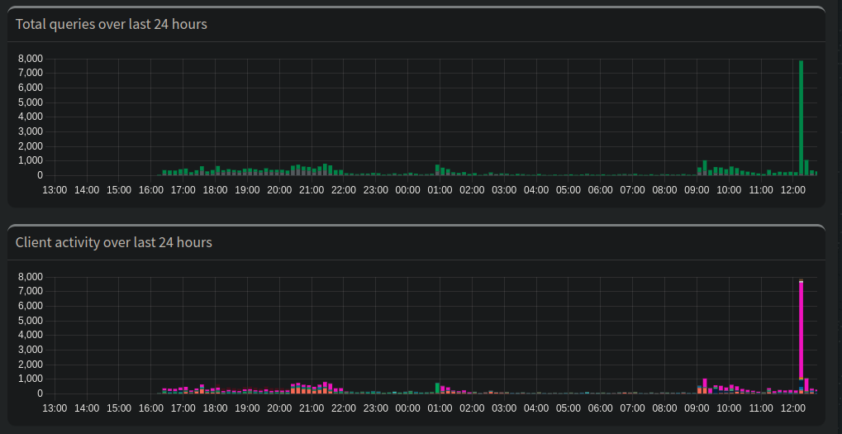The width and height of the screenshot is (842, 434).
Task: Click "00:00" label on Total queries axis
Action: pos(407,190)
